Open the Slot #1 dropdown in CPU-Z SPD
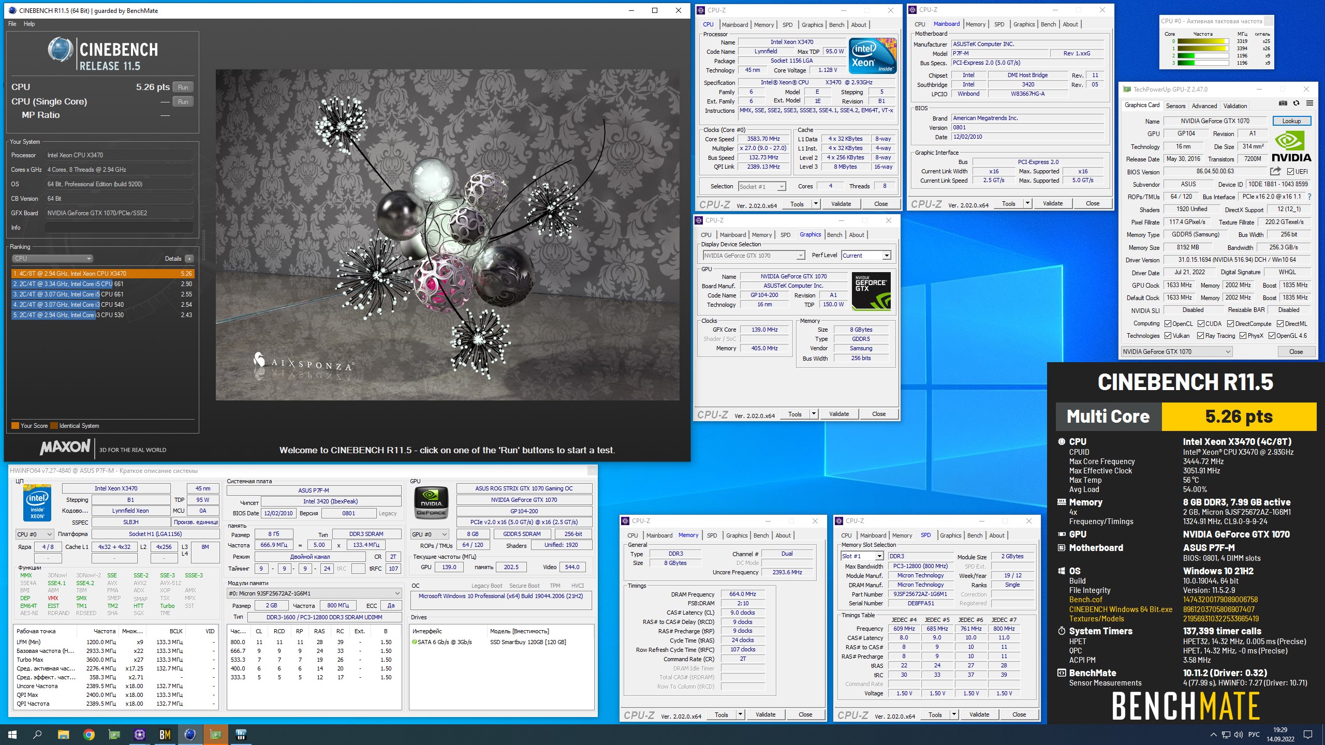 [862, 556]
